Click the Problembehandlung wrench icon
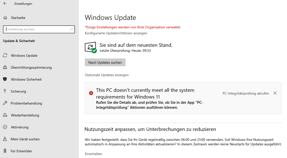Screen dimensions: 287x158 click(x=5, y=103)
